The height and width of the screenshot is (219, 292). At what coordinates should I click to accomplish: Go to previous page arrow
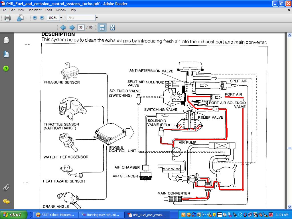click(x=63, y=28)
